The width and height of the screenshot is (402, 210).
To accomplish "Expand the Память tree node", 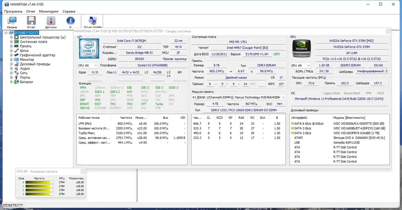I will [x=11, y=46].
